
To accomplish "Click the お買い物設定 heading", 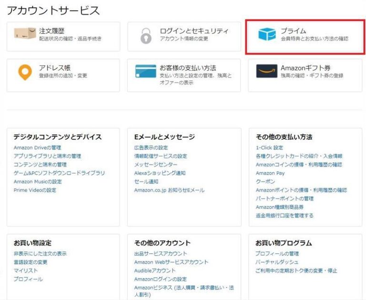I will (x=32, y=243).
